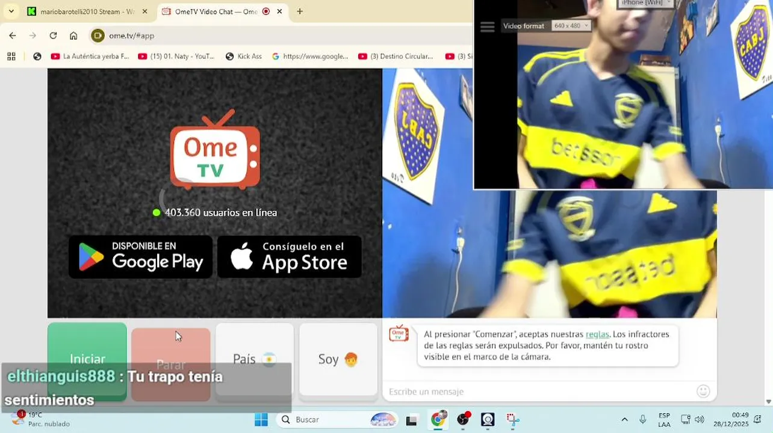Click the OmeTV avatar in chat message

point(399,333)
